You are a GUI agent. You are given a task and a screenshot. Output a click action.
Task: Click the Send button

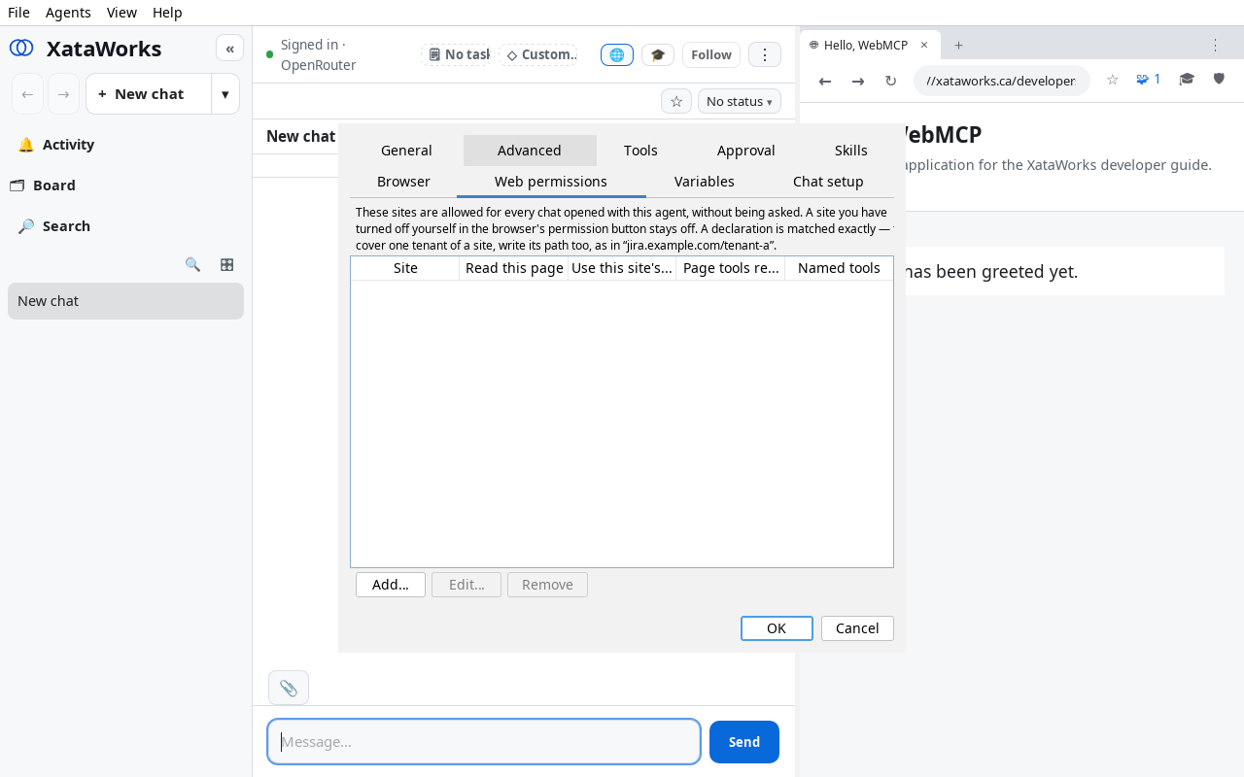tap(744, 742)
